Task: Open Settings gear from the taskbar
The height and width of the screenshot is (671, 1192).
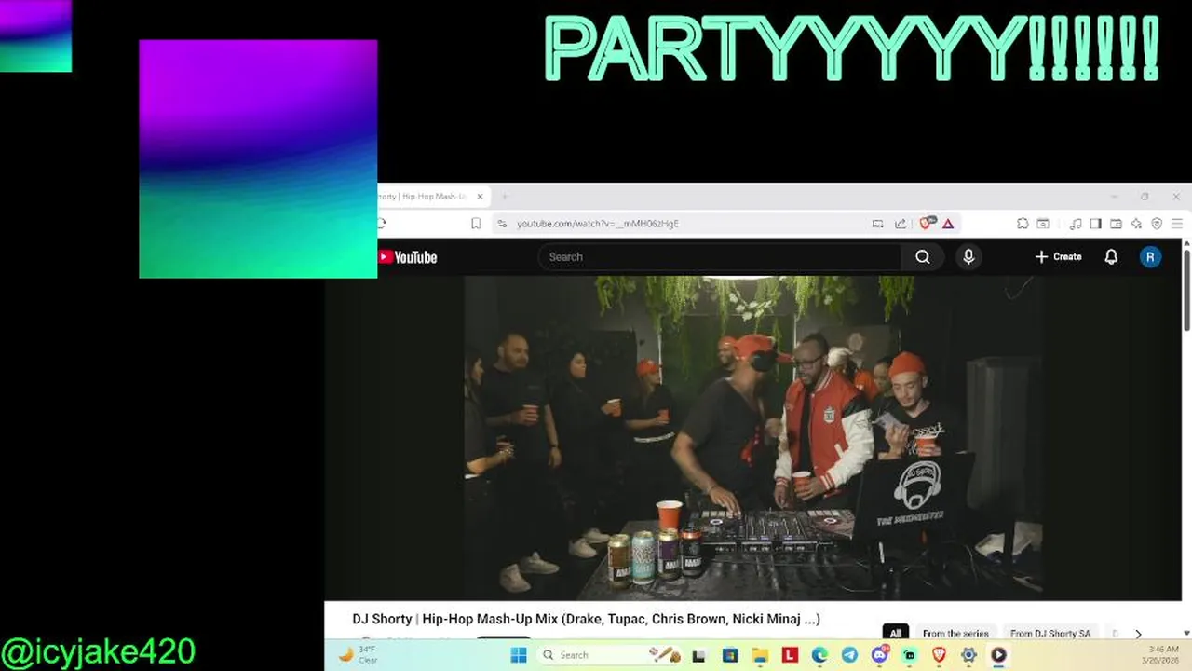Action: tap(968, 655)
